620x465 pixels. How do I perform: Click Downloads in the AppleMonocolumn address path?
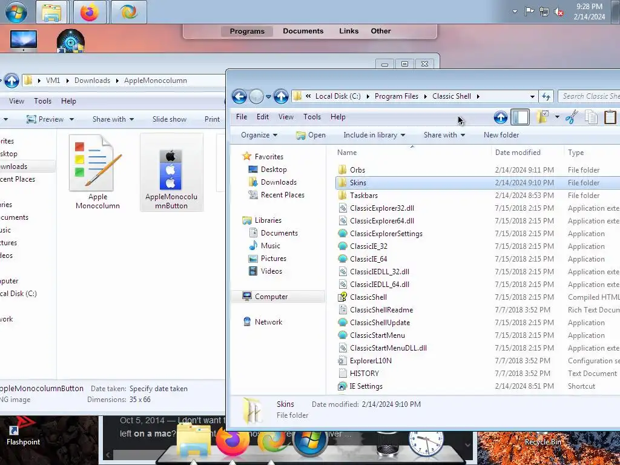[x=92, y=81]
